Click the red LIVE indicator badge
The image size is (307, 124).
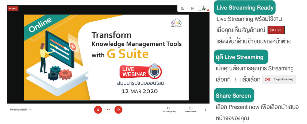[x=13, y=8]
